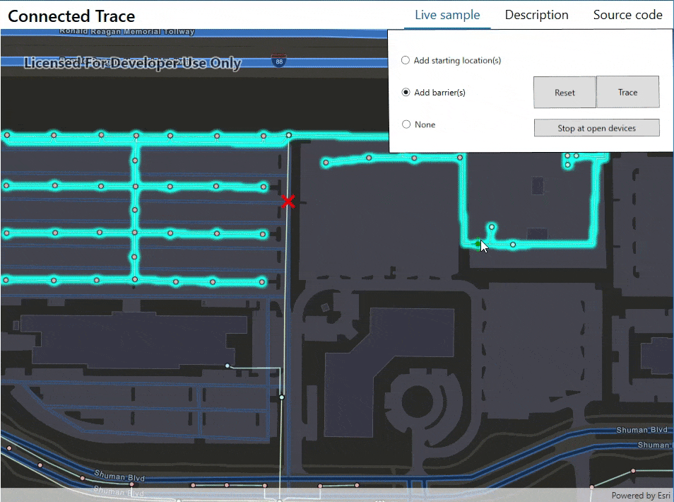Select the Live sample tab

pos(447,14)
